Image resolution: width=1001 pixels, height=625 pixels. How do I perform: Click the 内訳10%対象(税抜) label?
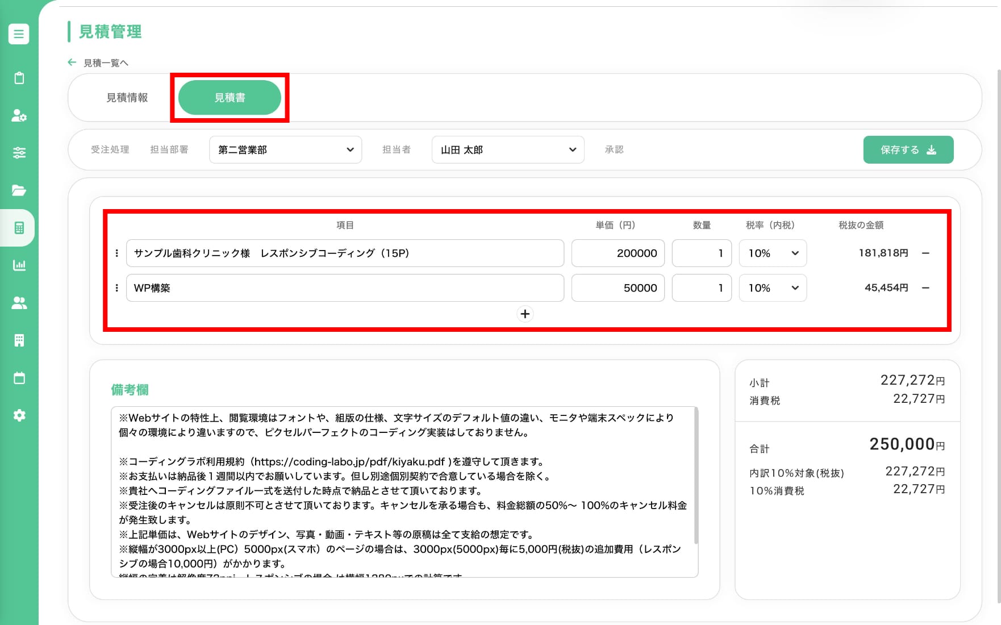pyautogui.click(x=796, y=473)
